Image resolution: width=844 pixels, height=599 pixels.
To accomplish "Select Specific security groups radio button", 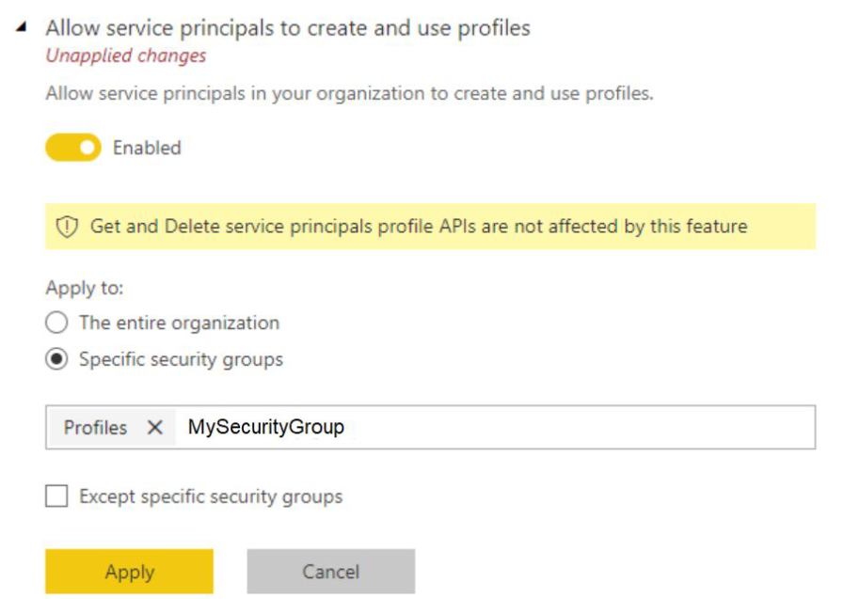I will coord(57,359).
